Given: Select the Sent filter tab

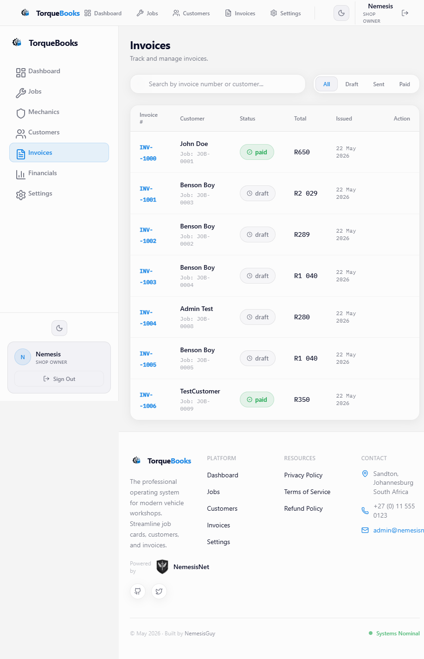Looking at the screenshot, I should pos(379,84).
